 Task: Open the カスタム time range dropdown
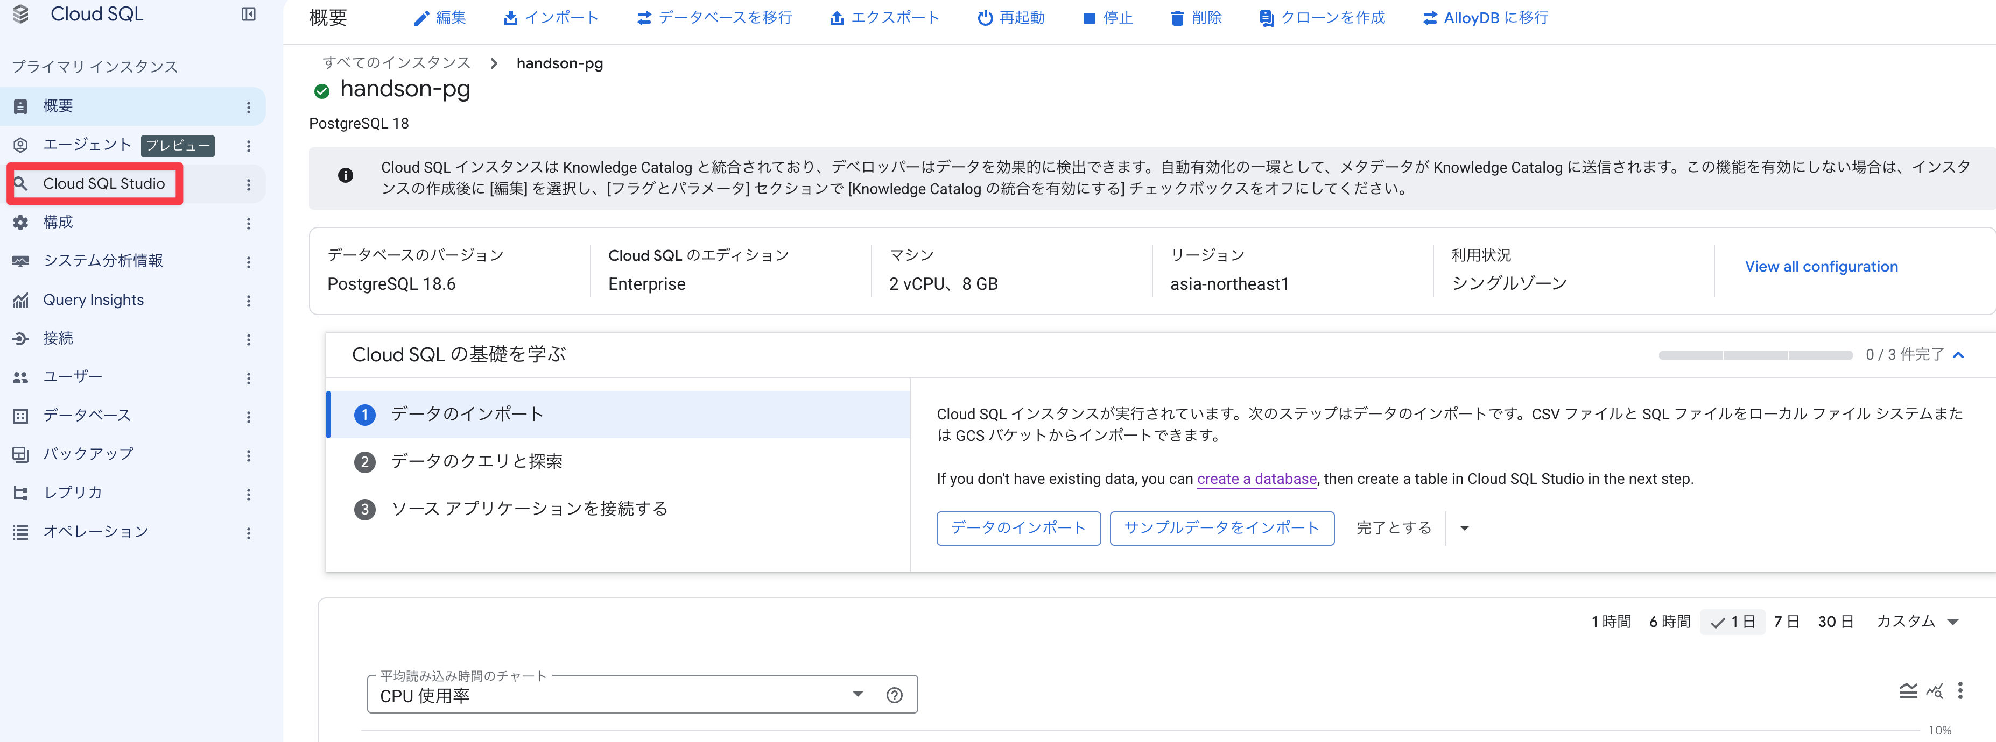1918,622
